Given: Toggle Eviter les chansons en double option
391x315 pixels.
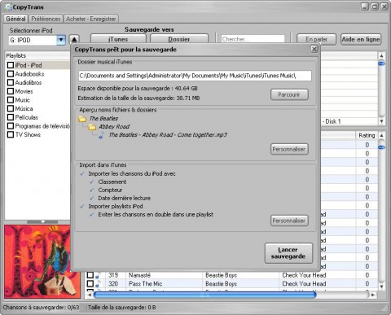Looking at the screenshot, I should coord(92,214).
